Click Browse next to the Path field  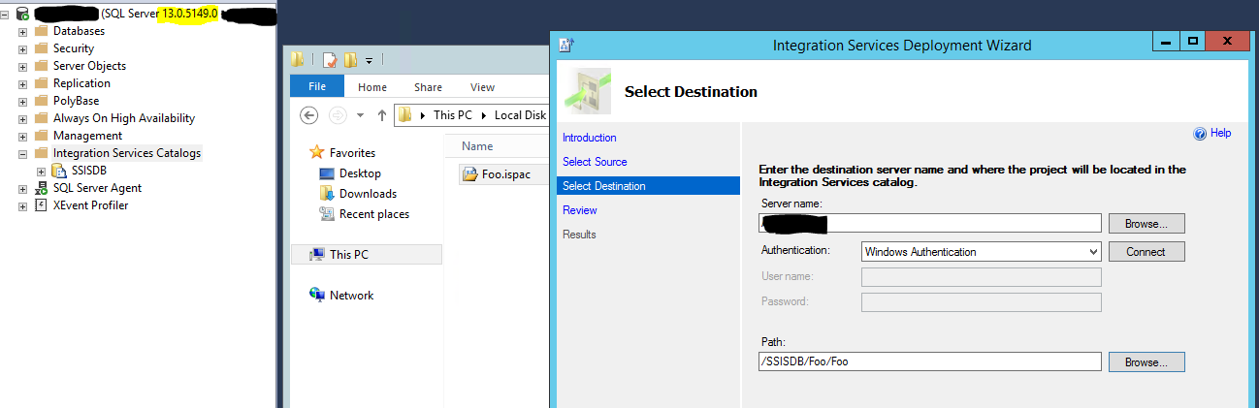click(1146, 362)
